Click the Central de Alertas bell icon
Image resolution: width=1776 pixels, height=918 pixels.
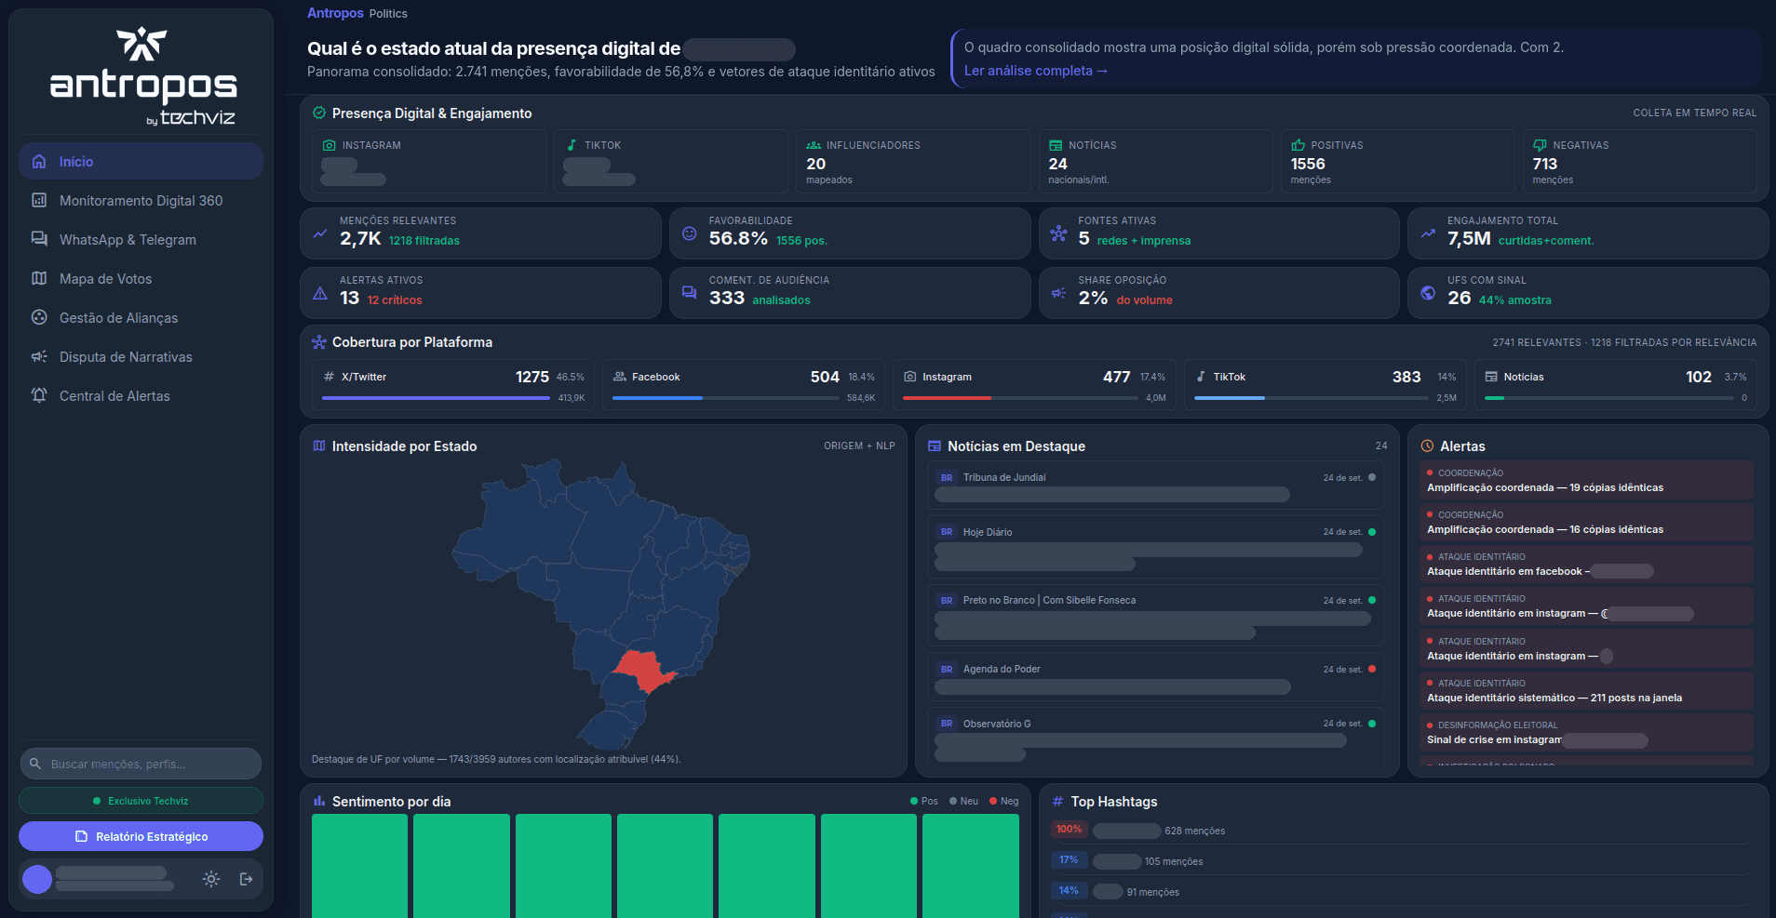pyautogui.click(x=39, y=395)
